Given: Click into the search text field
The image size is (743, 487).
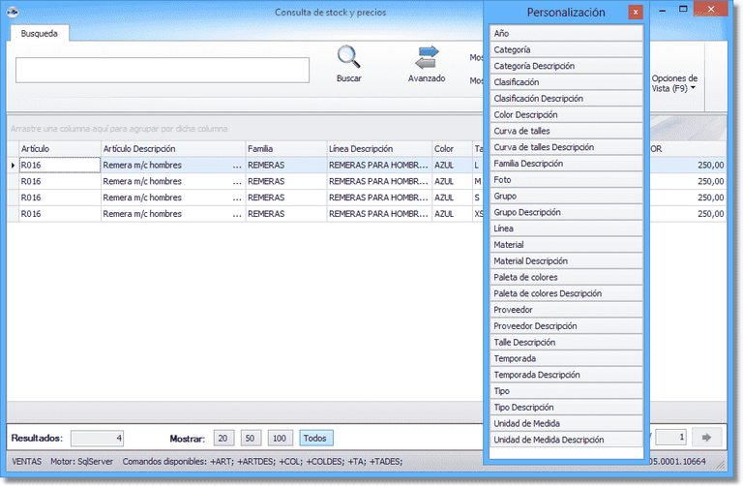Looking at the screenshot, I should pos(163,70).
